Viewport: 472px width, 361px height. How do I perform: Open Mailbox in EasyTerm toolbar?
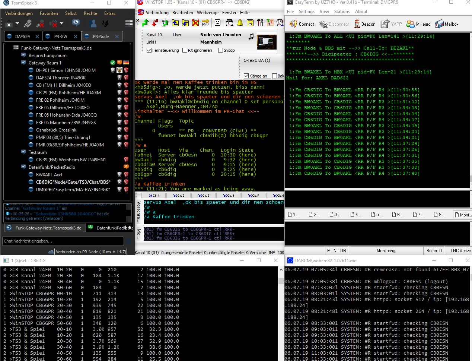447,24
